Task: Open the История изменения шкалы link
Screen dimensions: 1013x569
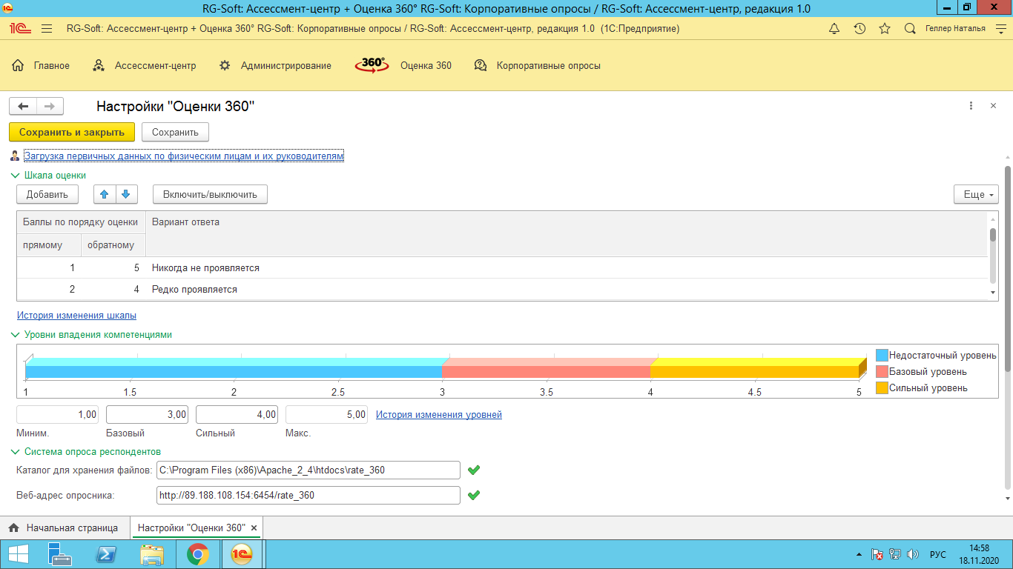Action: pos(76,315)
